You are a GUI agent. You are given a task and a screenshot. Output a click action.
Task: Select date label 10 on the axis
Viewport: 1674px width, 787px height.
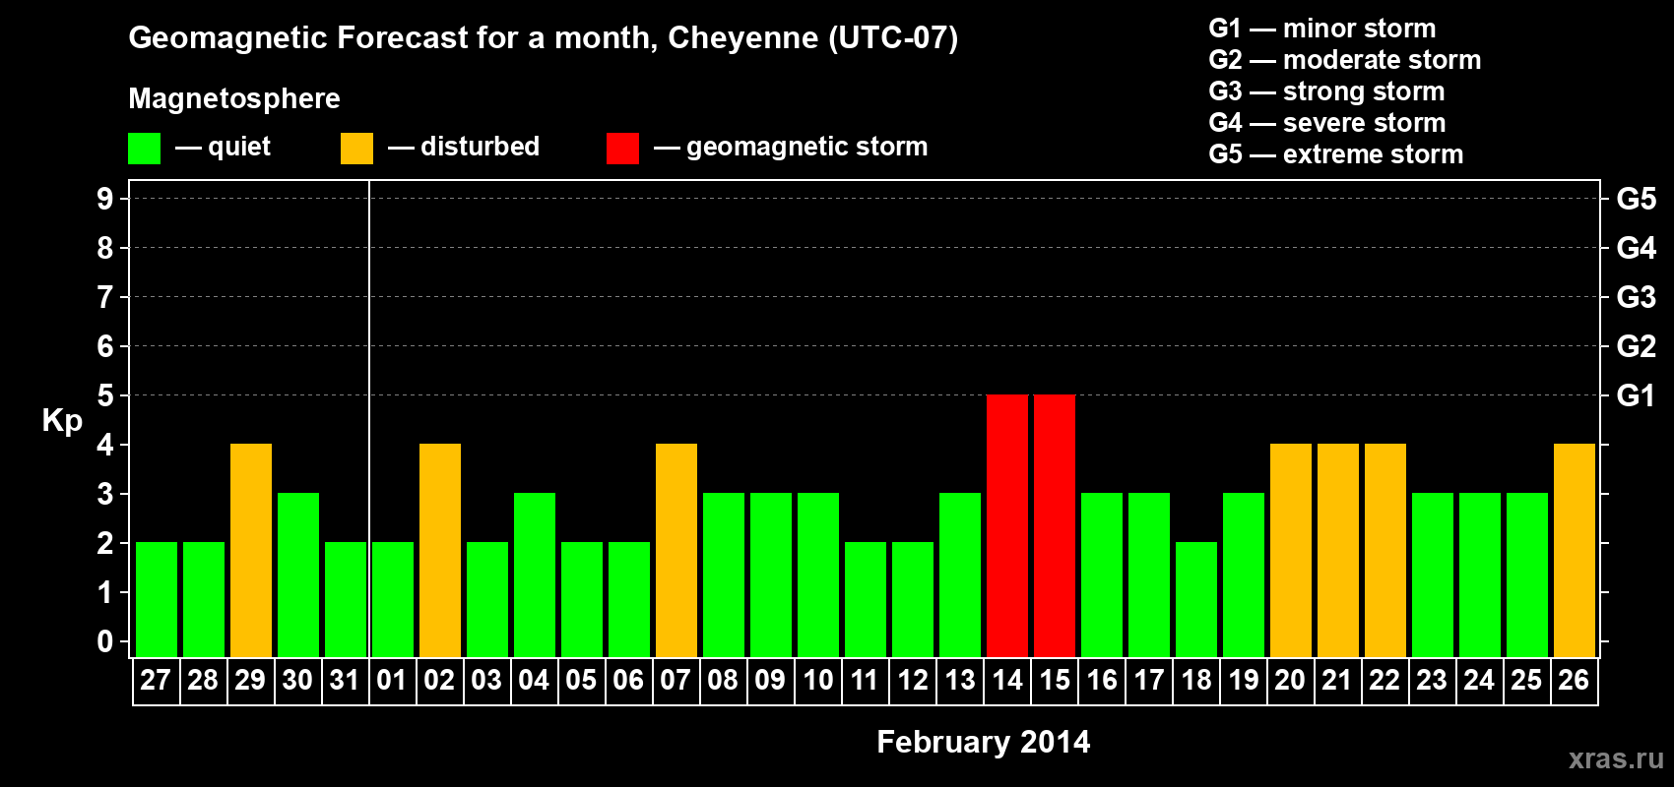817,681
